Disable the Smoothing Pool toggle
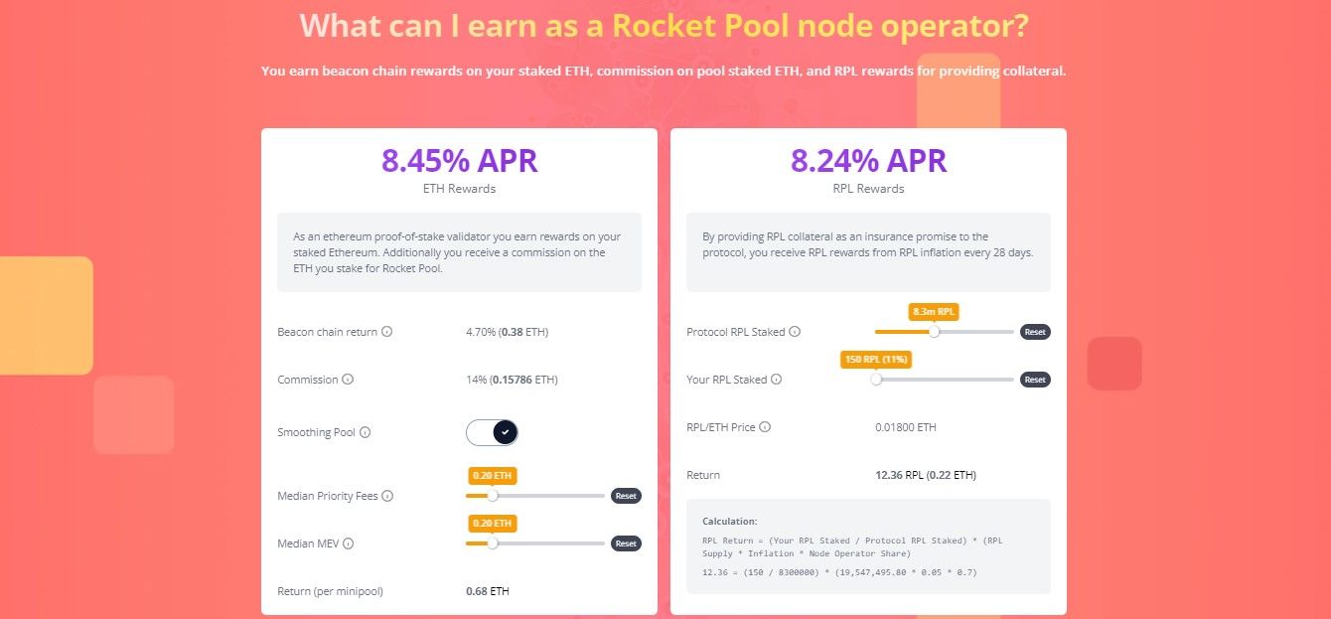This screenshot has height=619, width=1331. [x=492, y=432]
